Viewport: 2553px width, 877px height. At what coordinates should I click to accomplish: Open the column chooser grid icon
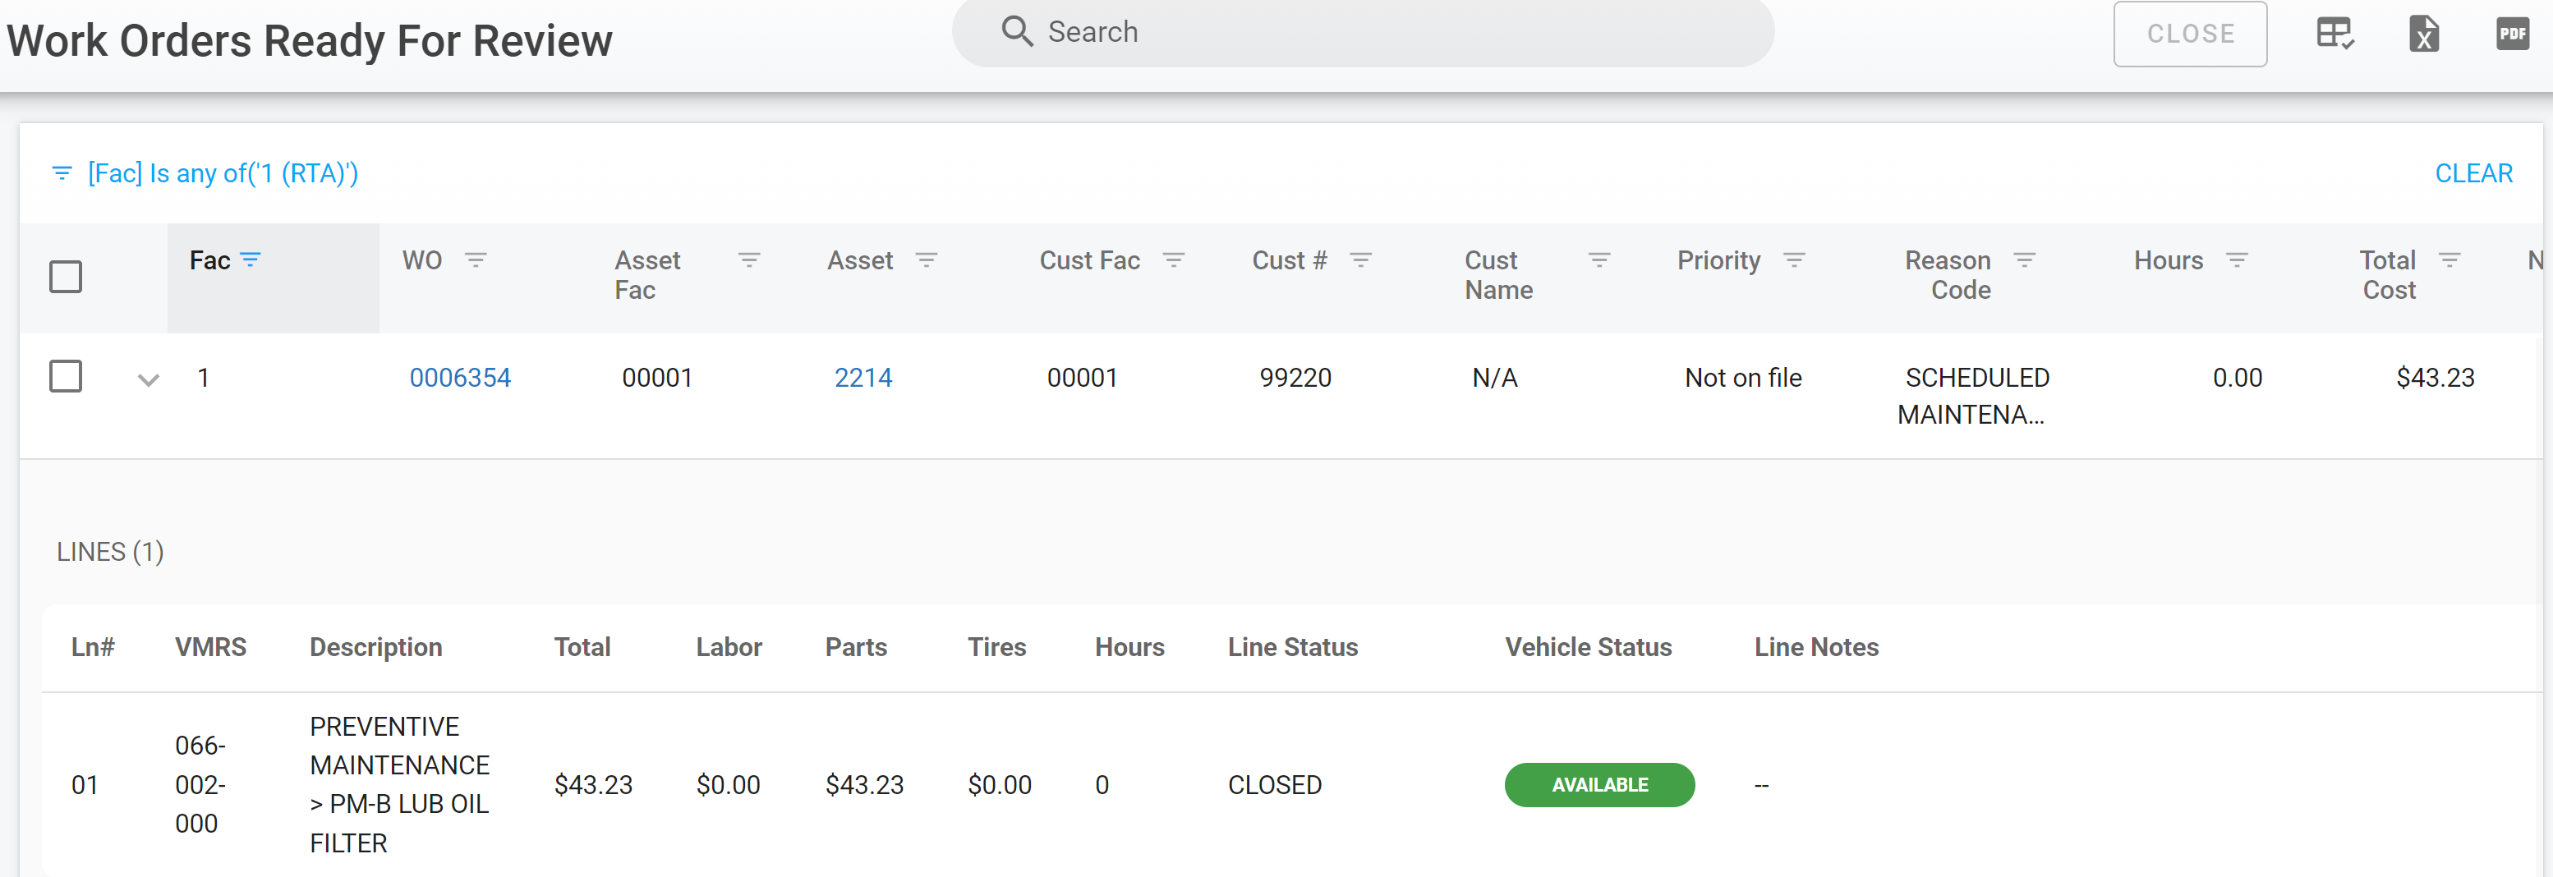pos(2334,34)
